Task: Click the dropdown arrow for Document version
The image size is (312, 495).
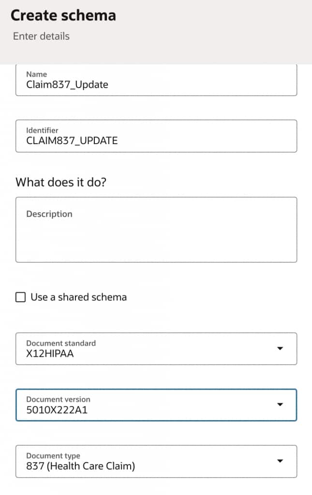Action: (x=280, y=405)
